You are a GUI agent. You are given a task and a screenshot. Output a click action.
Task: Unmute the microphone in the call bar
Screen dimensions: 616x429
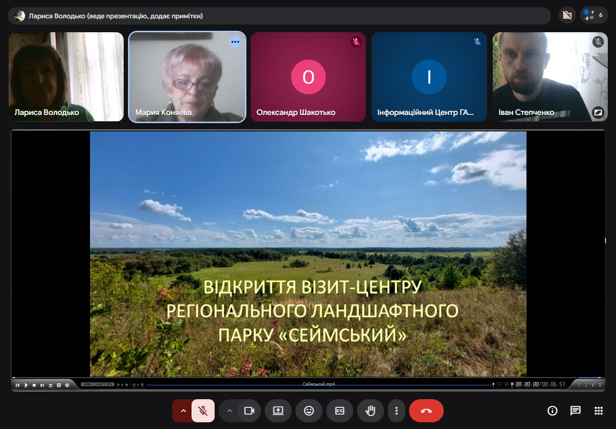pos(203,411)
